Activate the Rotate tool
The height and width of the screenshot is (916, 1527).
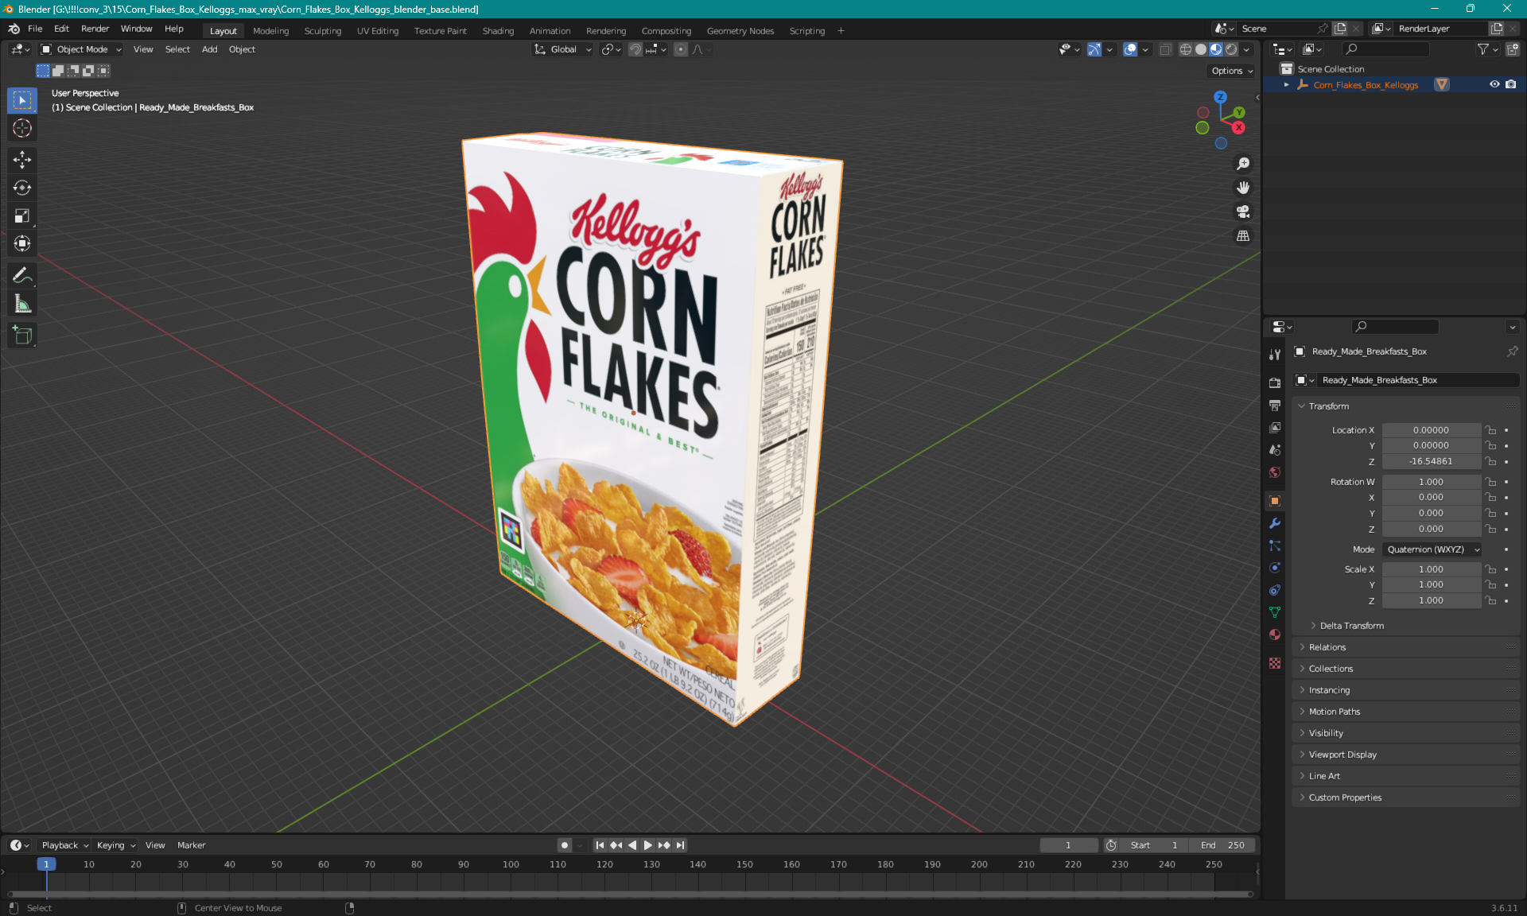(x=22, y=188)
